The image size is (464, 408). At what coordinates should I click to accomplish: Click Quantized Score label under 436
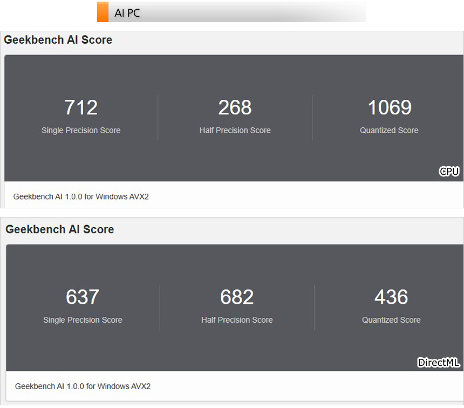pos(391,320)
